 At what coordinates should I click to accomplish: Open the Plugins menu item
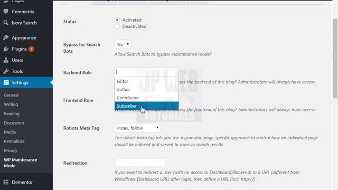pyautogui.click(x=26, y=49)
